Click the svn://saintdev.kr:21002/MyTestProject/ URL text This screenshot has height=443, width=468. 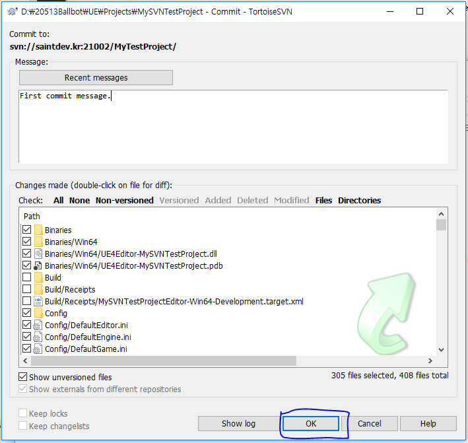93,47
